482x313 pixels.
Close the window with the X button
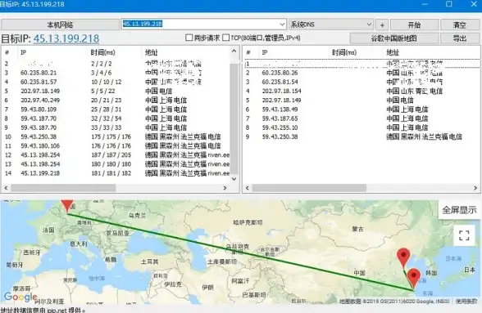[x=474, y=4]
